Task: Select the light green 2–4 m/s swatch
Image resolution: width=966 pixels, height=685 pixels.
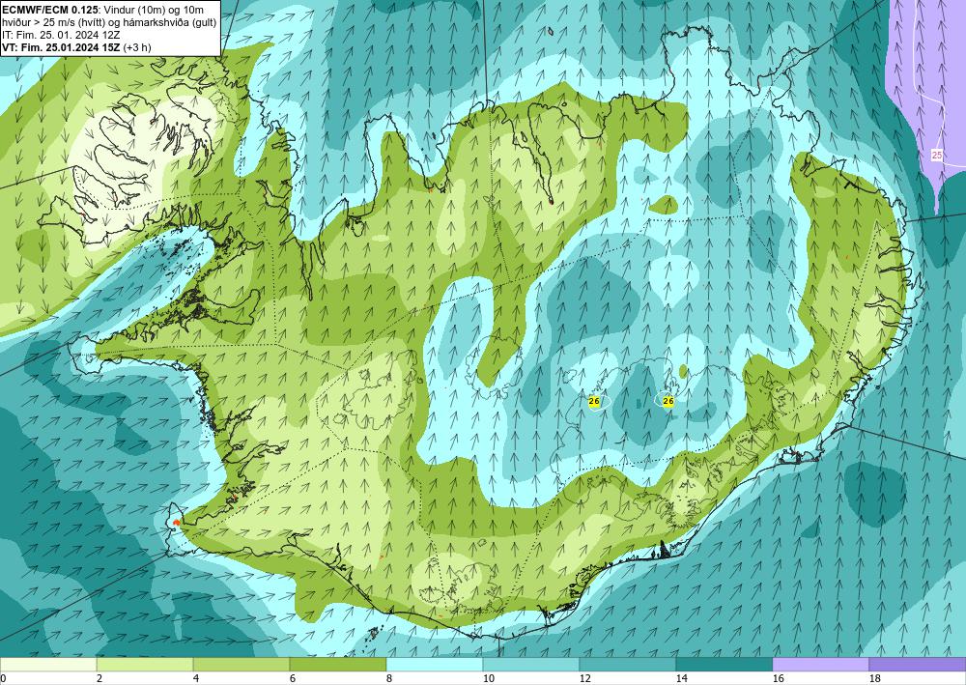Action: (145, 664)
